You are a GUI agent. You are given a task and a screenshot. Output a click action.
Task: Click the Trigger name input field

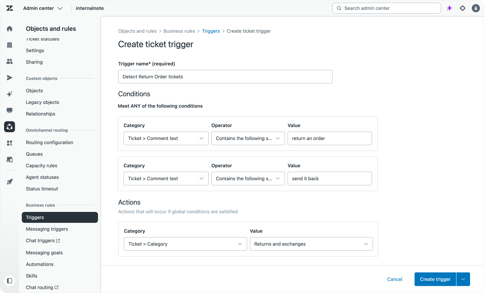(225, 77)
